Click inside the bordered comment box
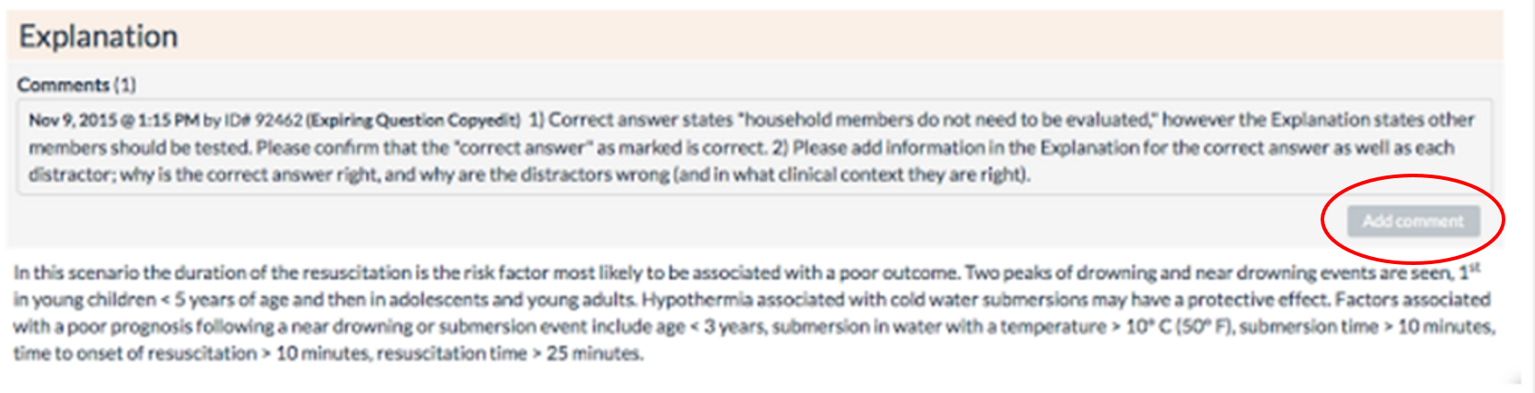Screen dimensions: 1535x393 point(754,148)
